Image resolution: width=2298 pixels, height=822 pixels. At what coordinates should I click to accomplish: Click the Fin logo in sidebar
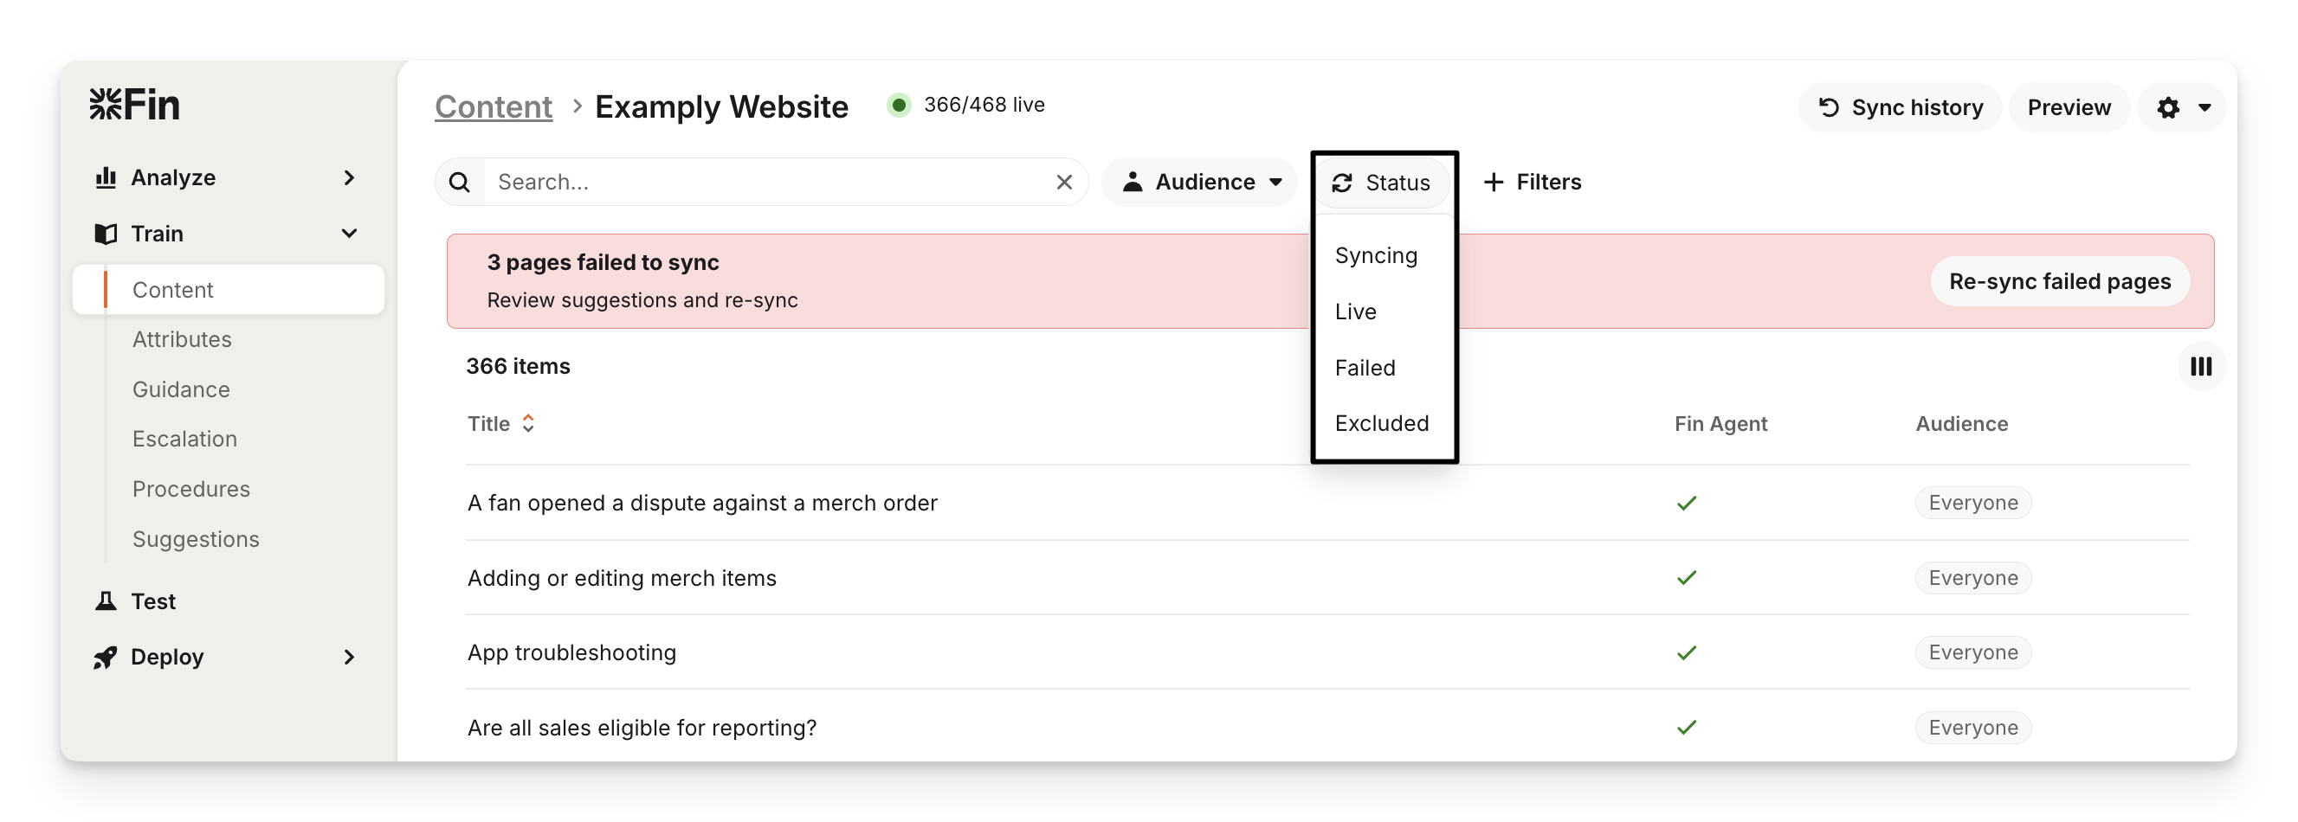coord(135,106)
